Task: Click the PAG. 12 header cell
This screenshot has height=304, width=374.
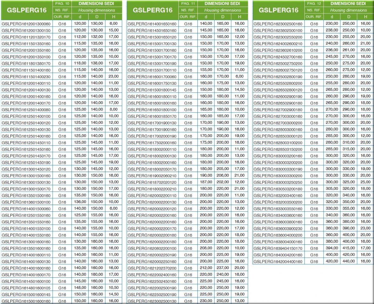Action: 314,3
